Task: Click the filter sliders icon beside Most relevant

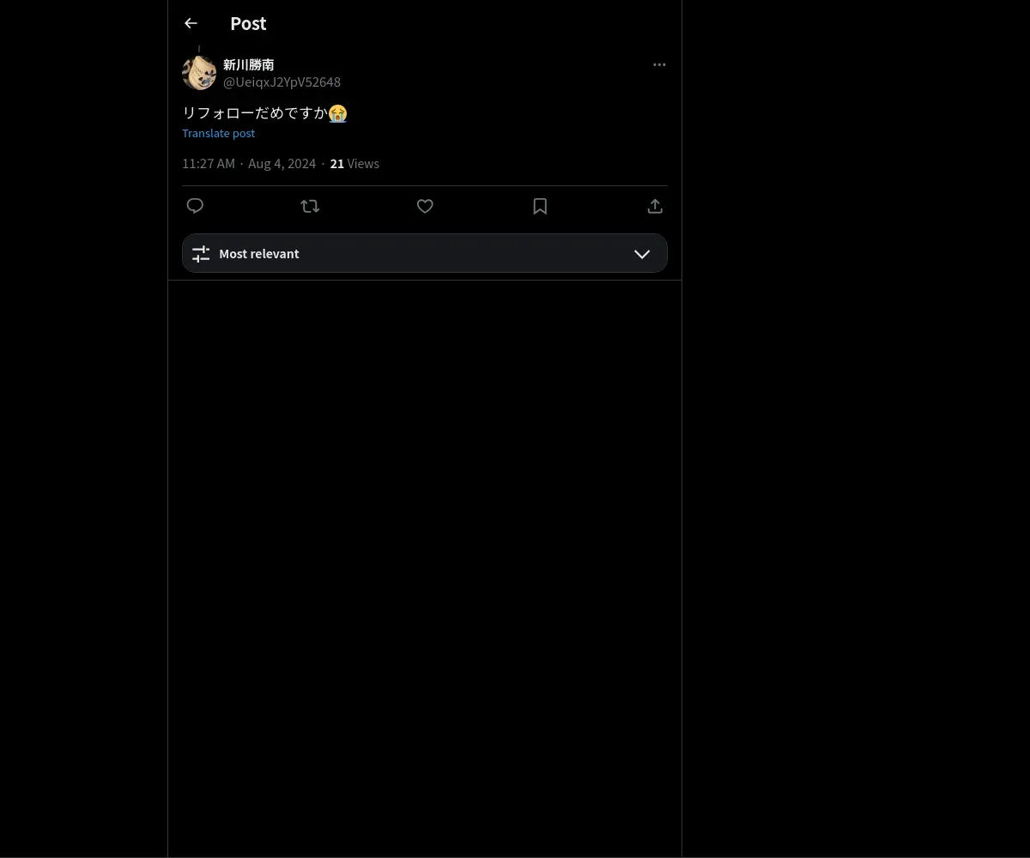Action: coord(201,254)
